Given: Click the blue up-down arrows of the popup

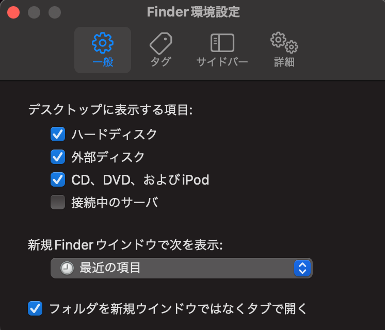Looking at the screenshot, I should pos(302,268).
